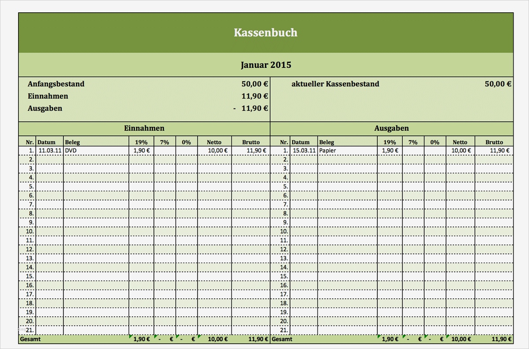
Task: Click the green comment marker on 1,90 € total
Action: pos(131,337)
